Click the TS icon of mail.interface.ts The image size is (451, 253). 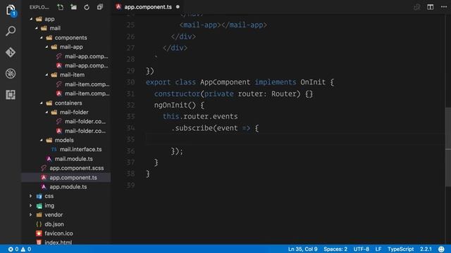point(54,150)
